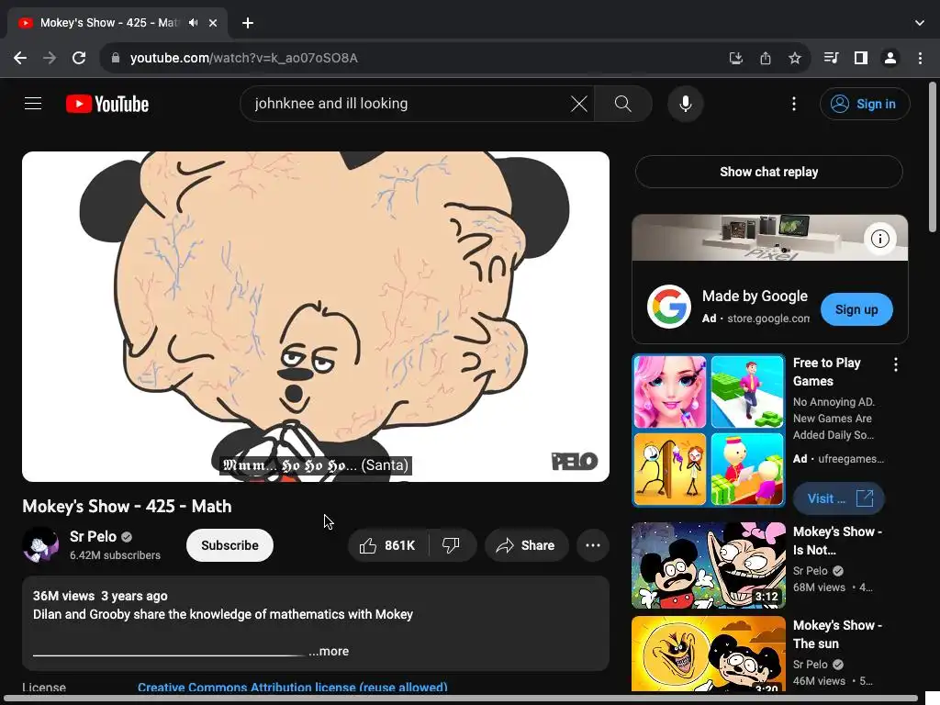Screen dimensions: 940x705
Task: Sign up on Made by Google ad
Action: click(856, 309)
